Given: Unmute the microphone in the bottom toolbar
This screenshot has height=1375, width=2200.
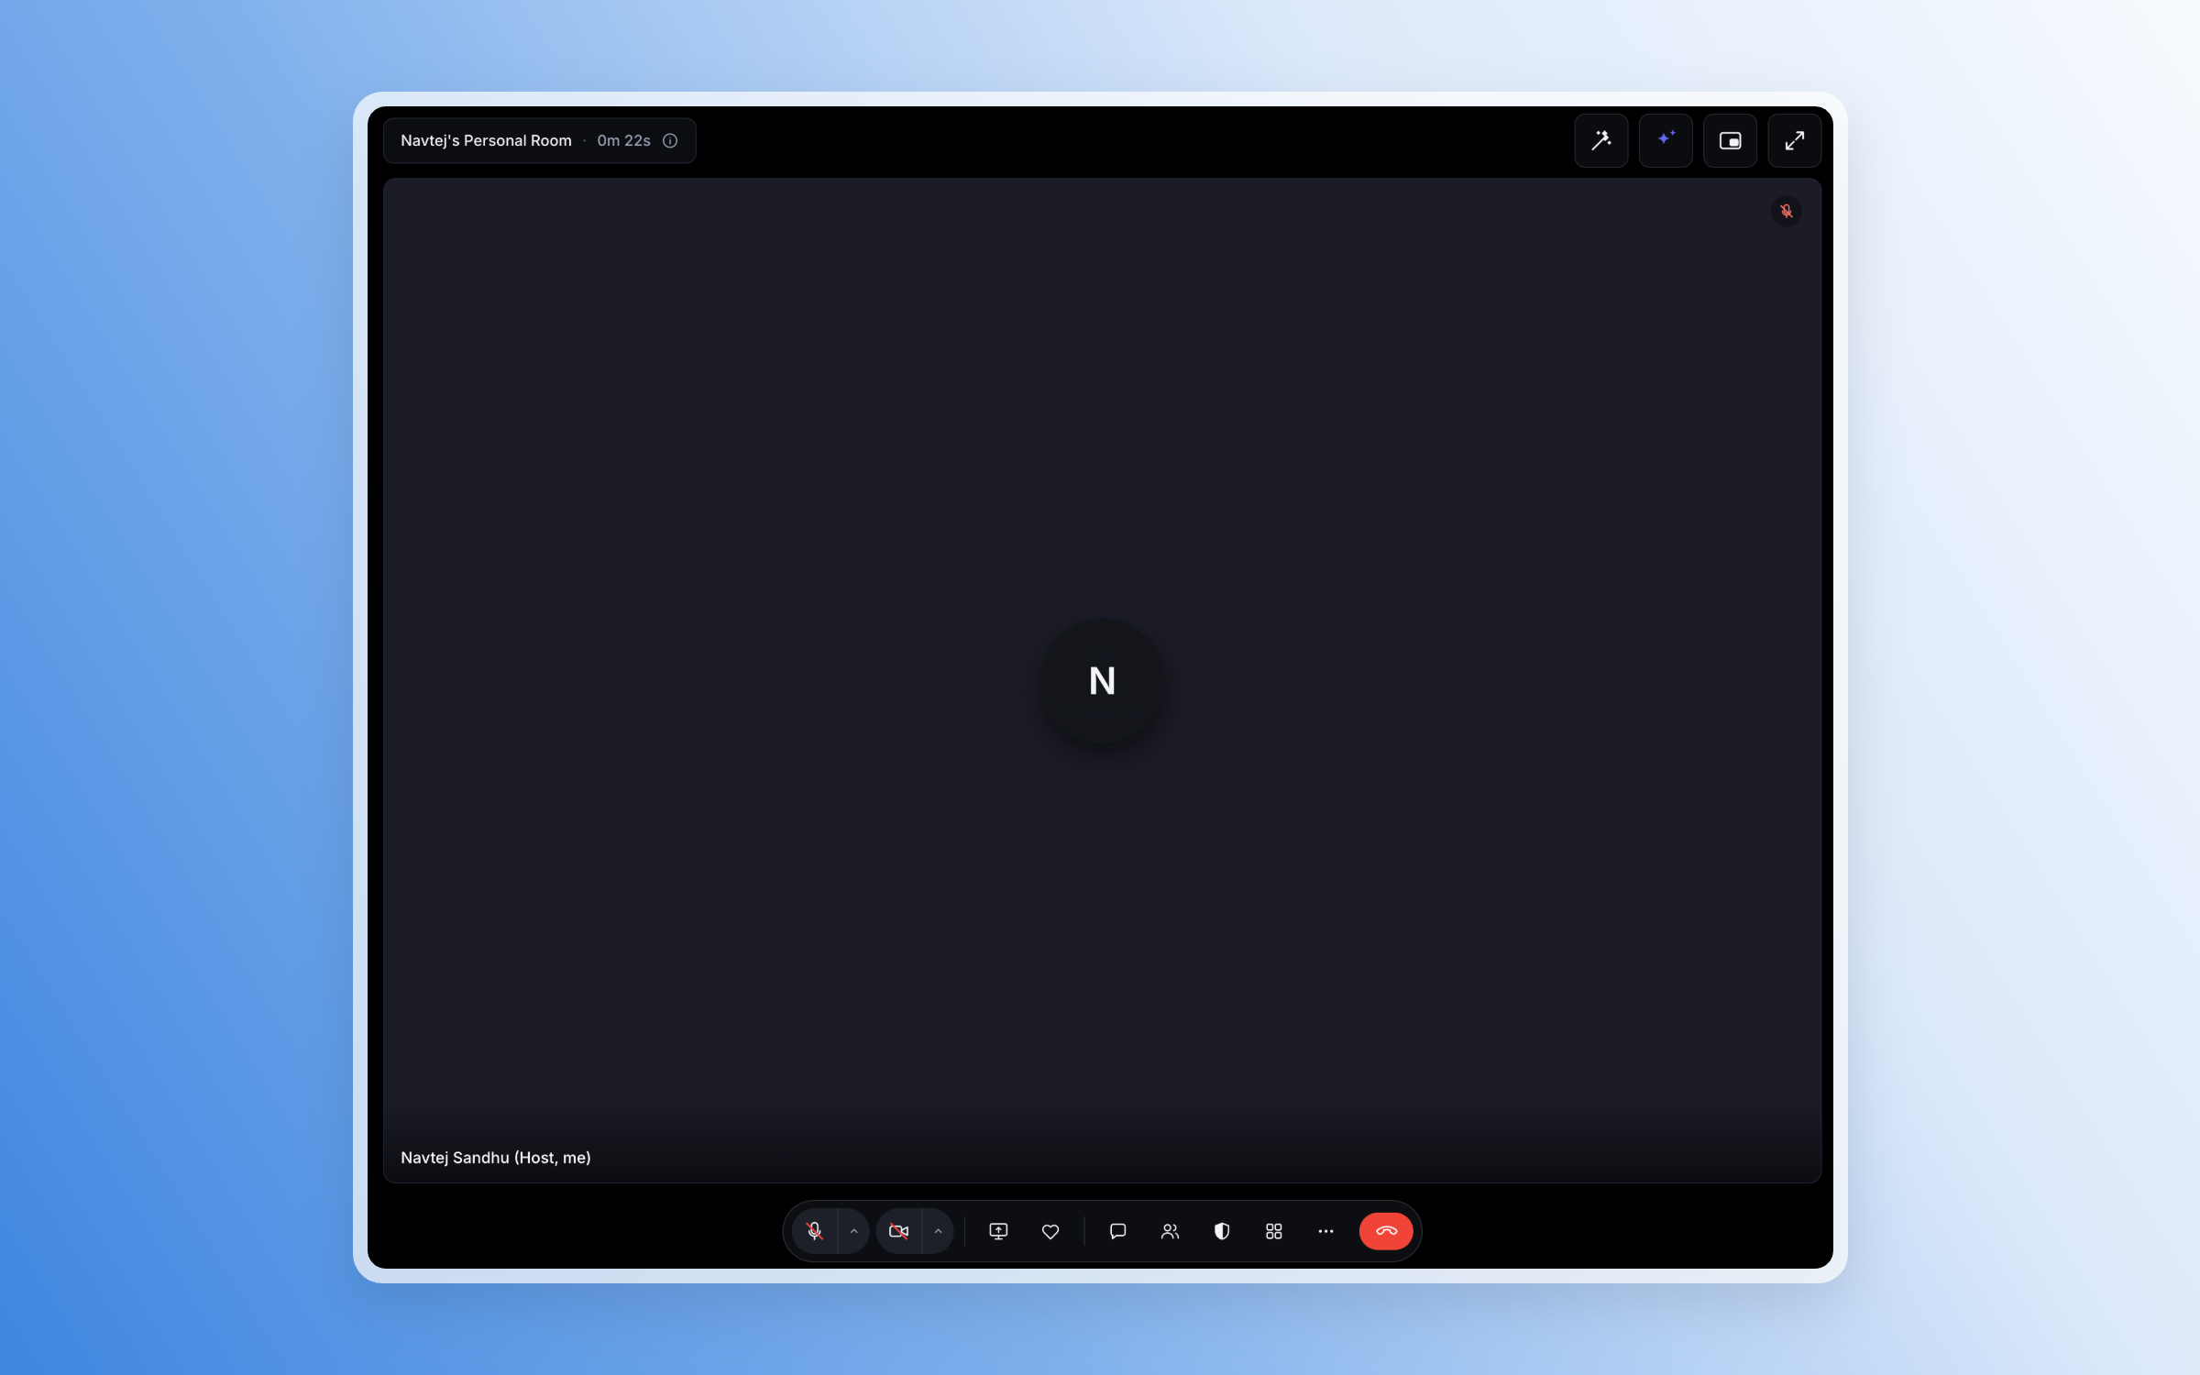Looking at the screenshot, I should click(x=814, y=1231).
